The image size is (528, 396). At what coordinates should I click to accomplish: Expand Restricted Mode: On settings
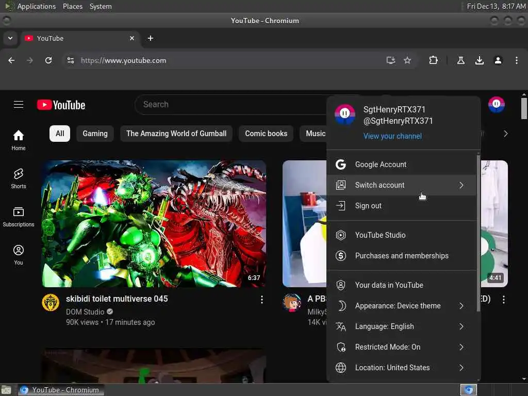[x=401, y=347]
